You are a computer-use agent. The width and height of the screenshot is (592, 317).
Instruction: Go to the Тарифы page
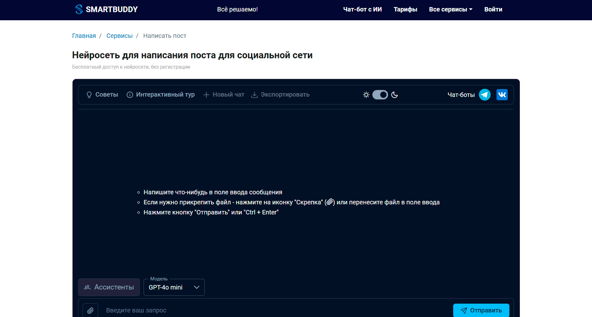(405, 9)
